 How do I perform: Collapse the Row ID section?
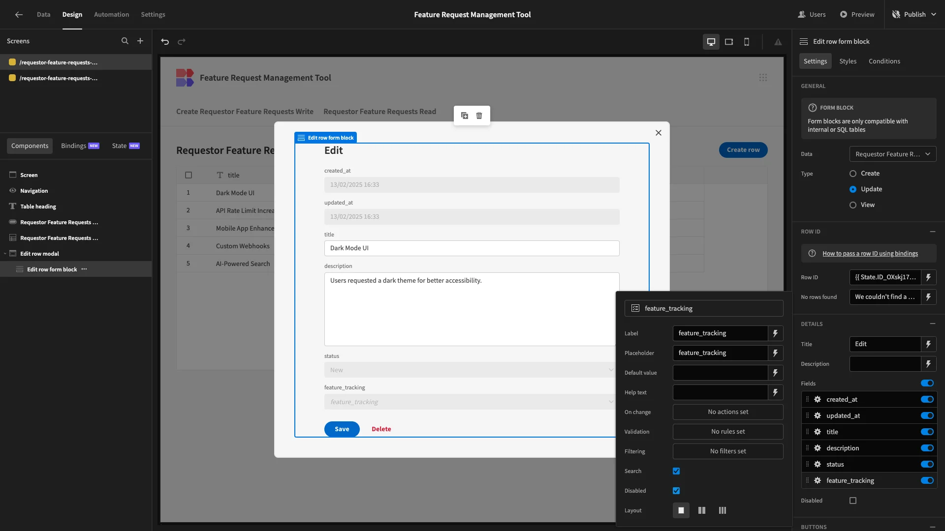click(x=933, y=232)
